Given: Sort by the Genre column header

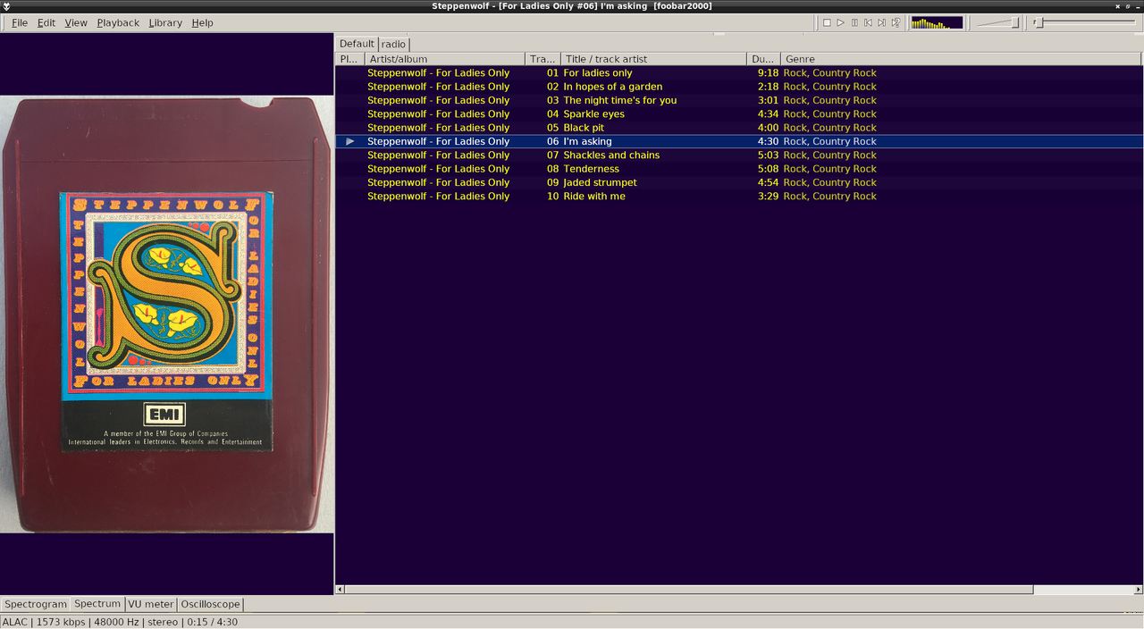Looking at the screenshot, I should [x=962, y=59].
